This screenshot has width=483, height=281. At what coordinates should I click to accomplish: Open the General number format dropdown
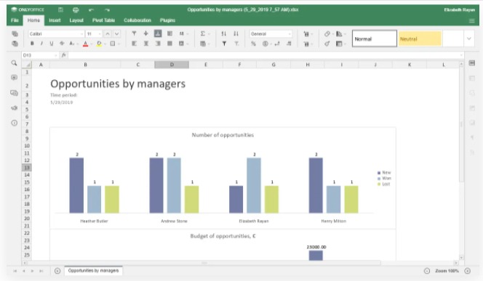click(271, 33)
